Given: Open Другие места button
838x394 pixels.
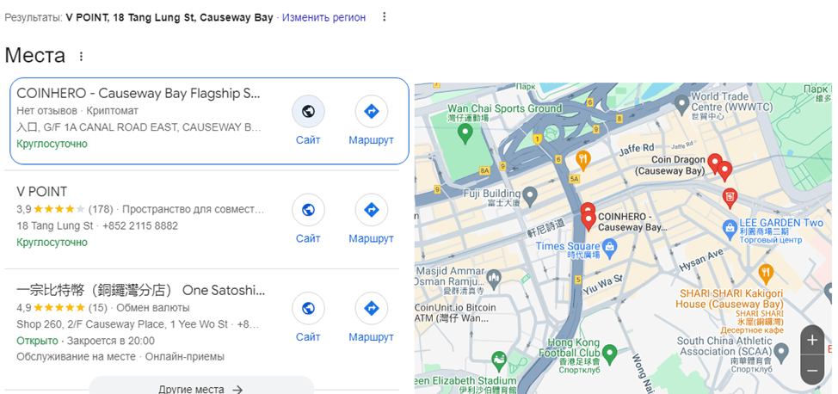Looking at the screenshot, I should pyautogui.click(x=201, y=387).
